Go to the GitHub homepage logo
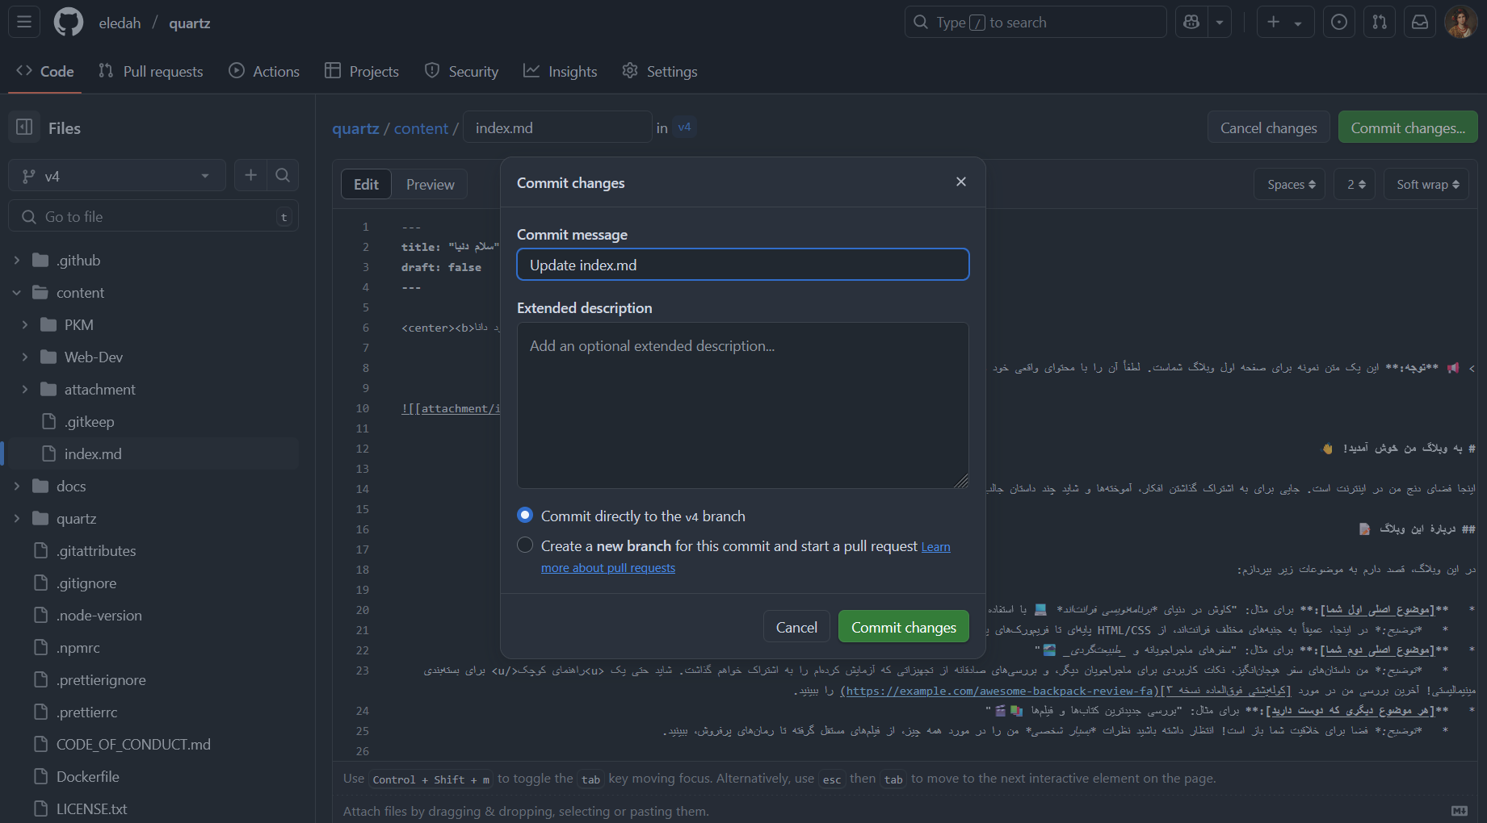This screenshot has width=1487, height=823. [69, 22]
